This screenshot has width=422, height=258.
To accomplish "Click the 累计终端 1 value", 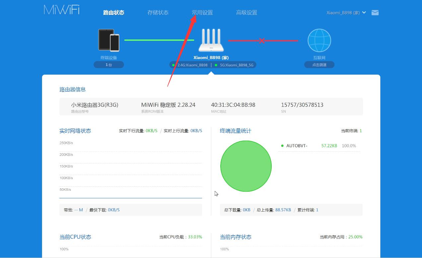I will [317, 210].
